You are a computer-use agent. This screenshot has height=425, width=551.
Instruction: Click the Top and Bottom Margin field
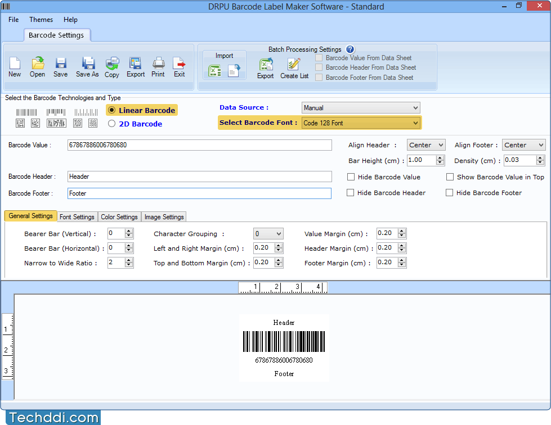(x=264, y=263)
